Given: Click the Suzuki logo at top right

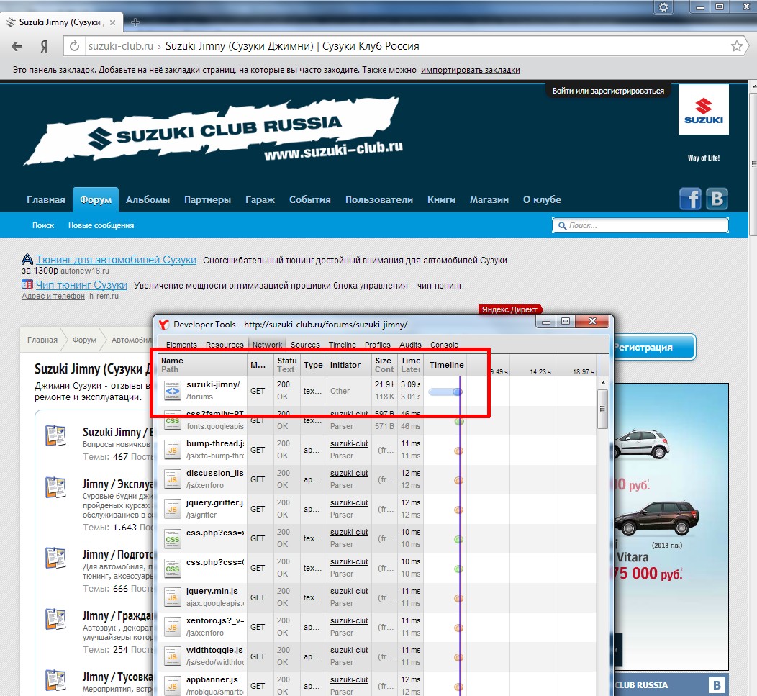Looking at the screenshot, I should pos(704,109).
